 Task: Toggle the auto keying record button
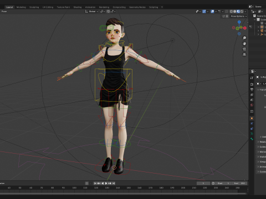click(x=86, y=184)
